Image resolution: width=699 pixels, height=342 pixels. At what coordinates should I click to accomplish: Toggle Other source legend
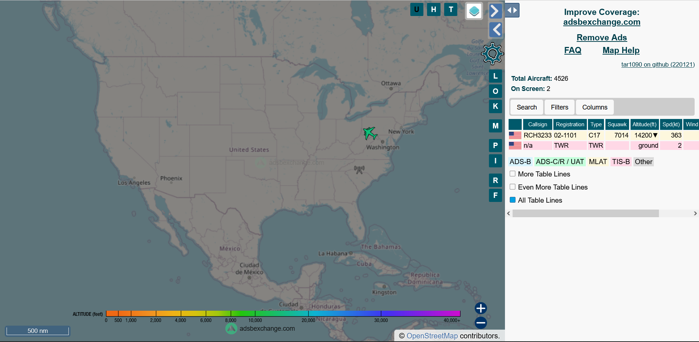pyautogui.click(x=643, y=162)
